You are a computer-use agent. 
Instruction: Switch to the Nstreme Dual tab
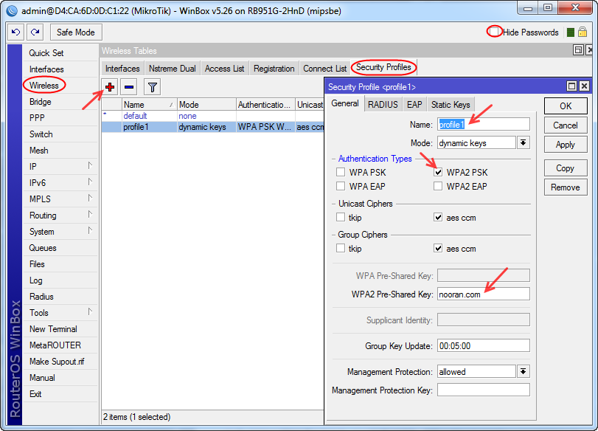(173, 69)
